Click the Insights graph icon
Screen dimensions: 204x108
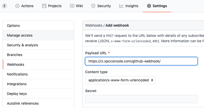[x=121, y=6]
